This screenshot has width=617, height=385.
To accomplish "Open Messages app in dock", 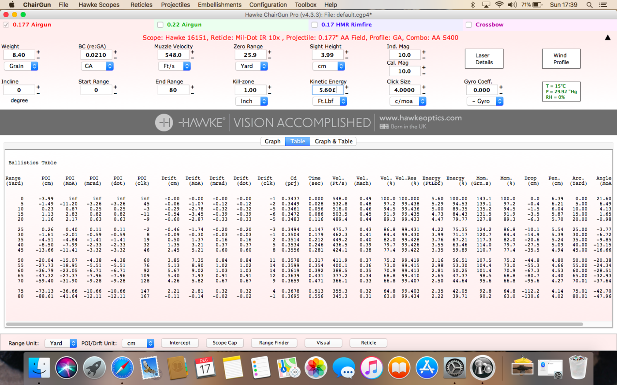I will [x=344, y=368].
